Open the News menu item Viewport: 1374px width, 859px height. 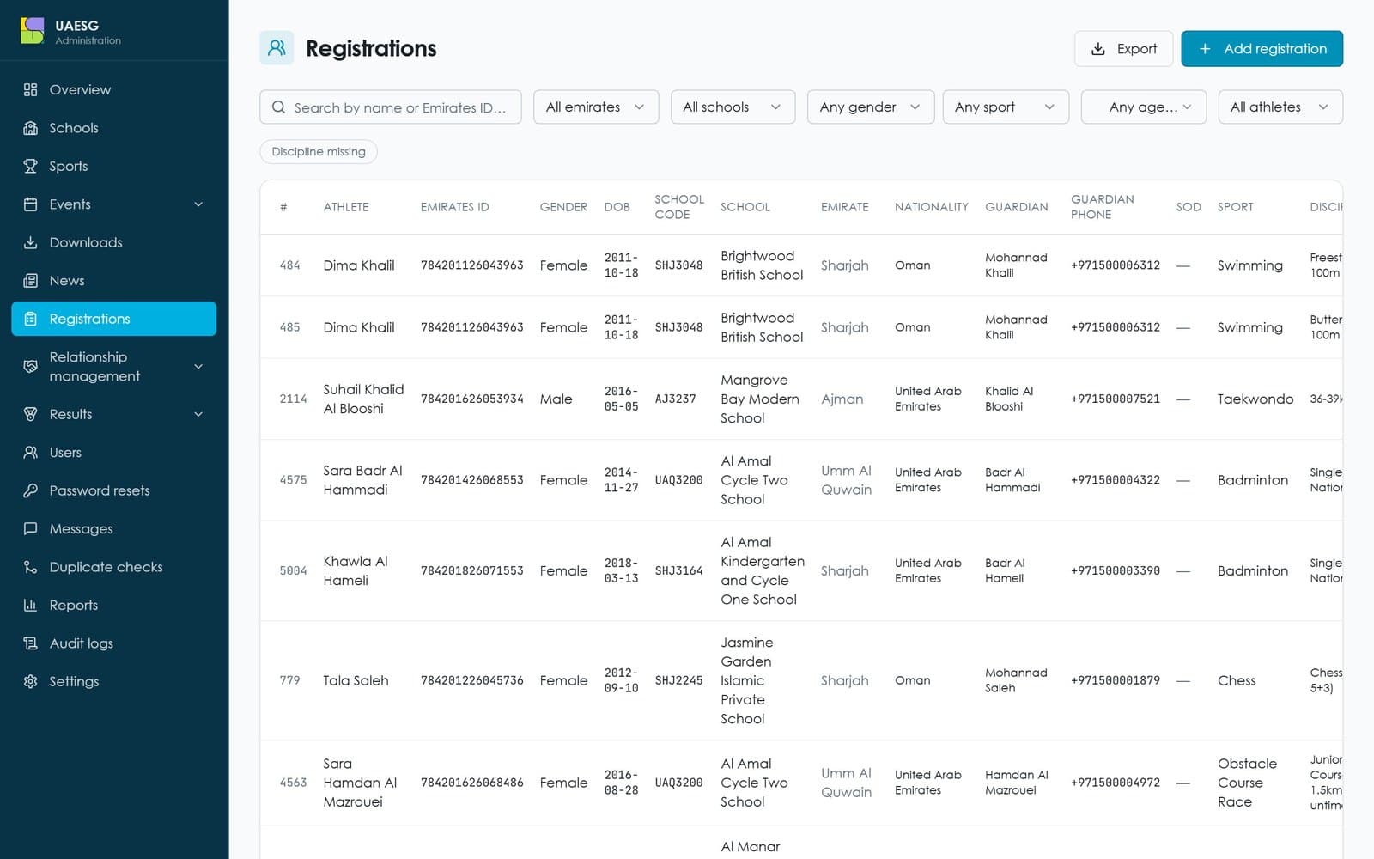pos(113,281)
